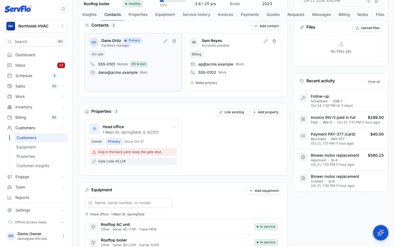Click the Sales handshake icon
Viewport: 395px width, 247px height.
pyautogui.click(x=10, y=86)
